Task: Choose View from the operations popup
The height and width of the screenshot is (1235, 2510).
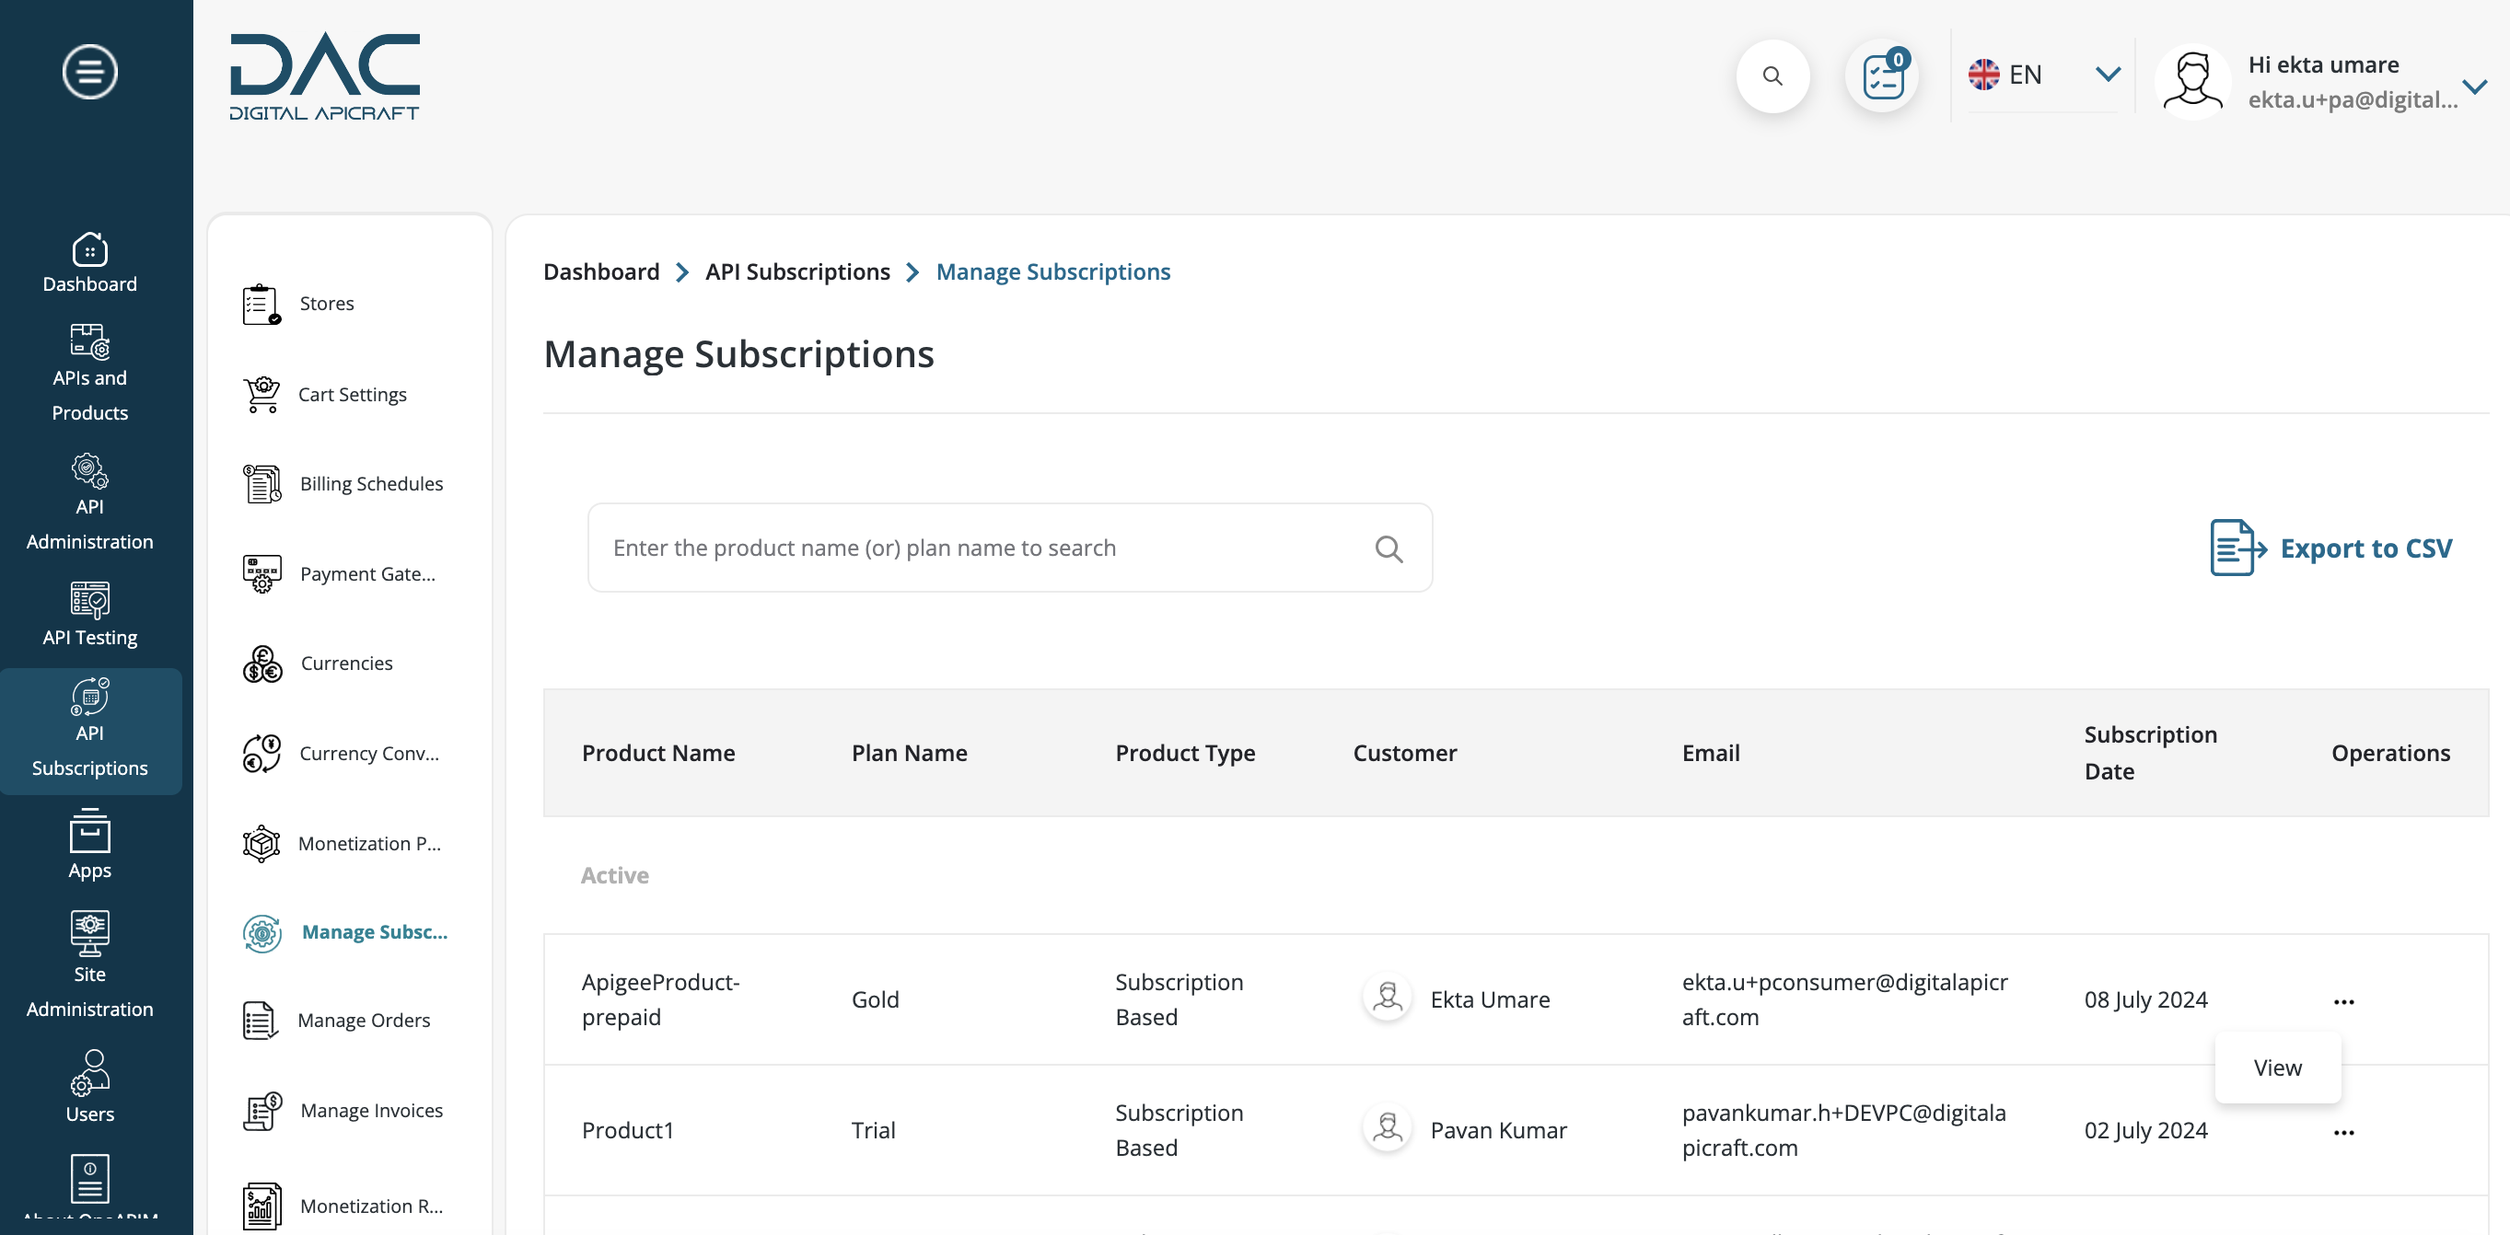Action: click(x=2277, y=1068)
